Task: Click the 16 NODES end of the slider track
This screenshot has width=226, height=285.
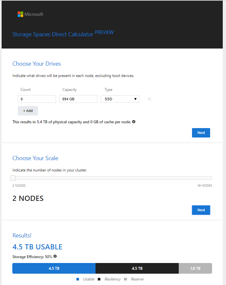Action: 210,178
